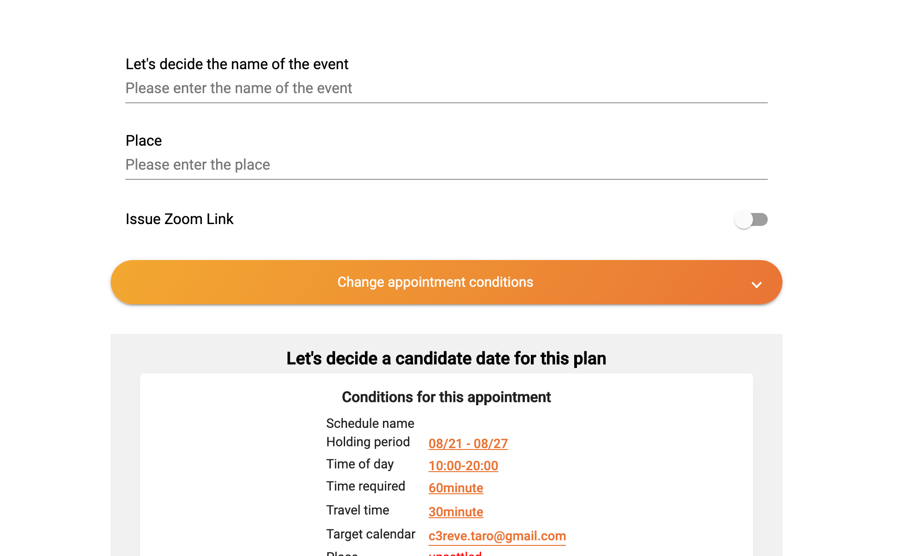Open the 08/21 - 08/27 holding period link

pos(468,444)
